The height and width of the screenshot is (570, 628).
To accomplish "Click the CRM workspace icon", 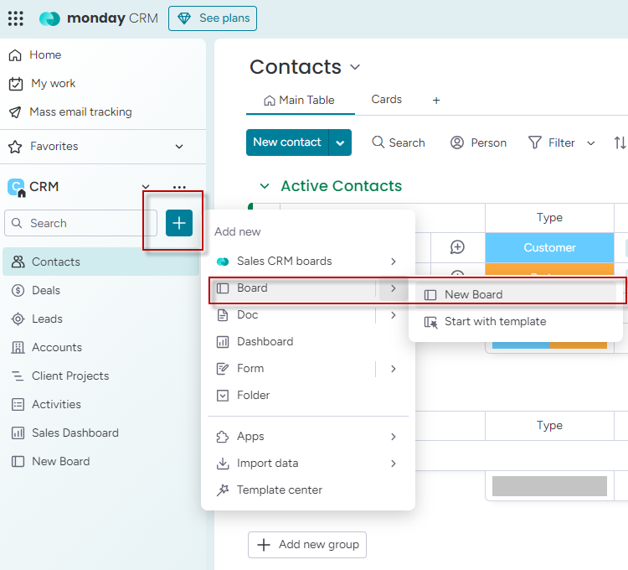I will tap(17, 187).
